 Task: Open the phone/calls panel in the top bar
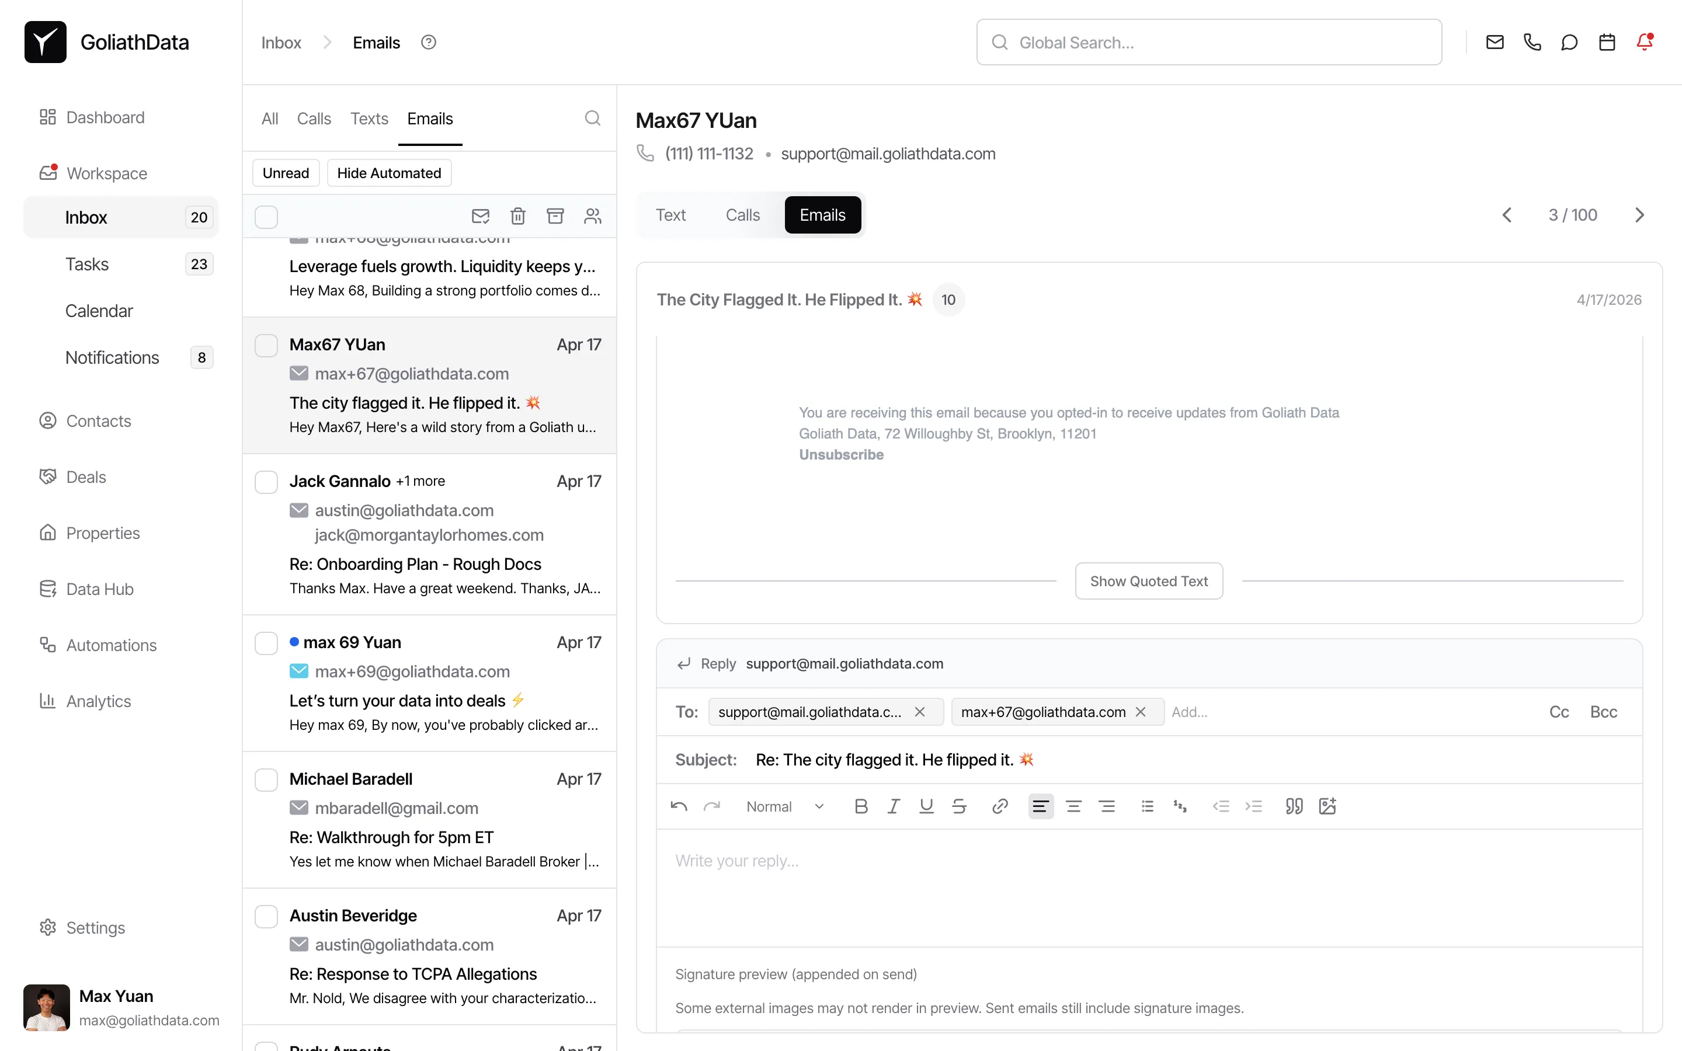coord(1532,41)
